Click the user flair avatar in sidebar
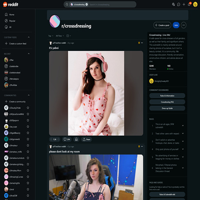Image resolution: width=200 pixels, height=200 pixels. click(151, 81)
